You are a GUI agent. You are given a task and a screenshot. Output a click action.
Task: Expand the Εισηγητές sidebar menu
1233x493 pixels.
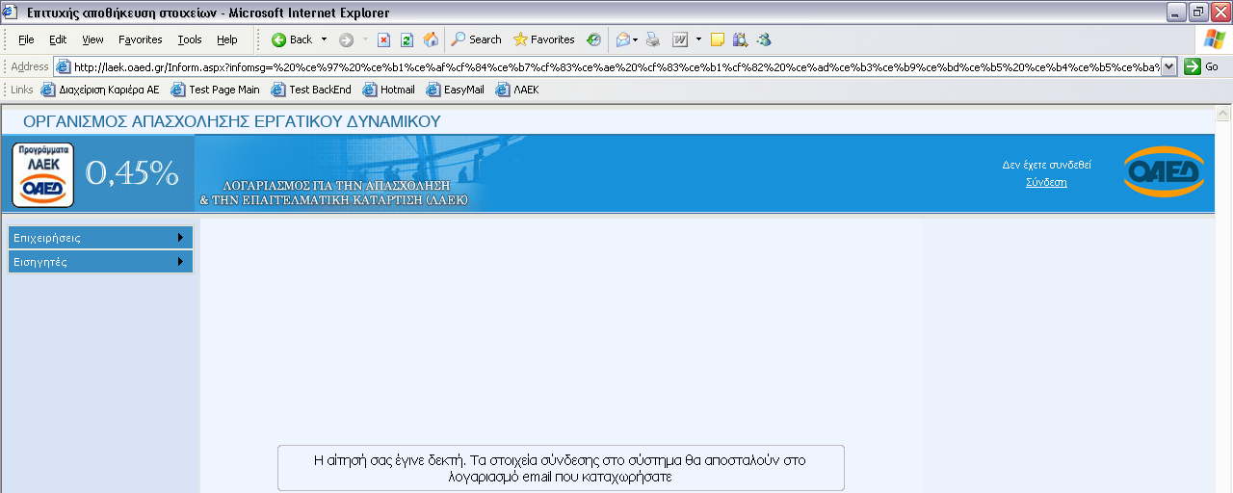point(100,262)
